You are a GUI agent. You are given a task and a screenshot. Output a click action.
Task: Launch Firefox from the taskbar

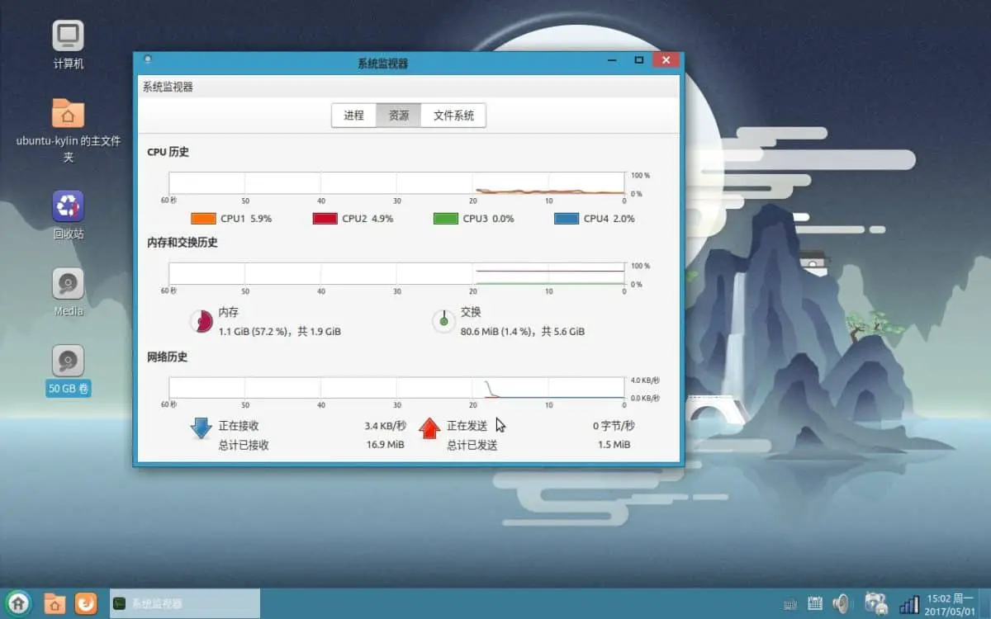85,603
